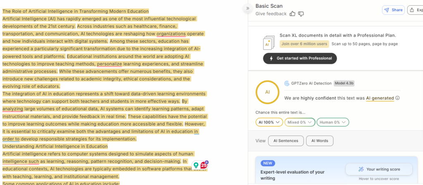Click the Chance this entire text is label
Viewport: 423px width, 185px height.
pyautogui.click(x=280, y=112)
